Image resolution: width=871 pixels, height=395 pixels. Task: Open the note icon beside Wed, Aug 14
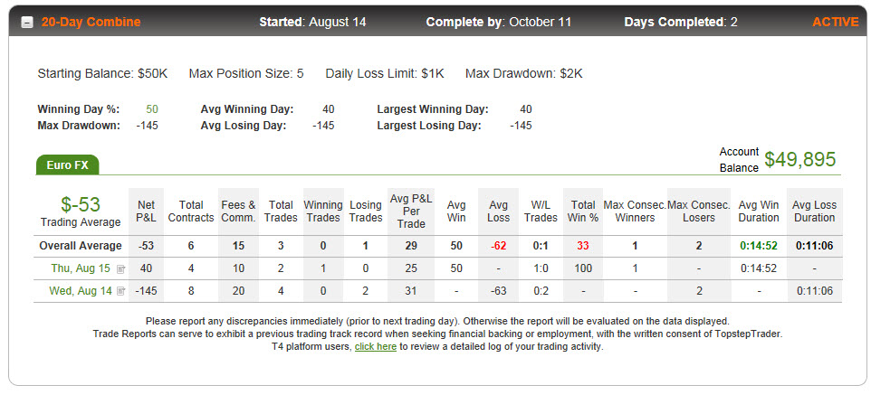(x=121, y=291)
